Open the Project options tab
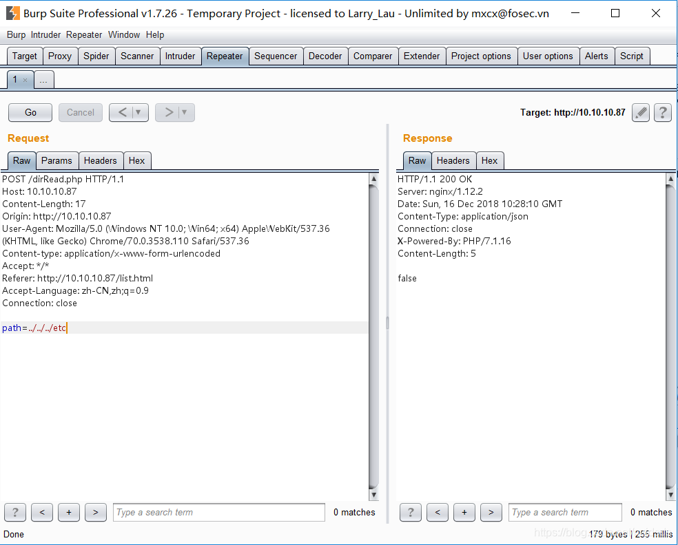This screenshot has width=678, height=545. point(481,56)
